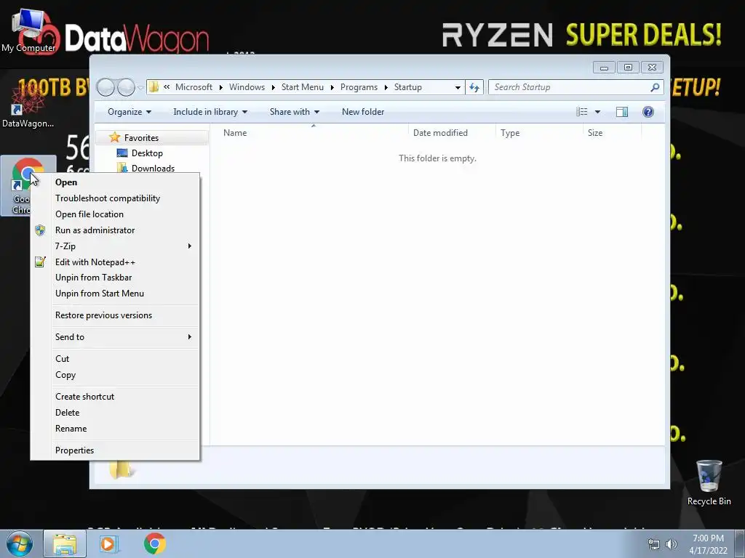Show the preview pane
The image size is (745, 558).
point(622,112)
